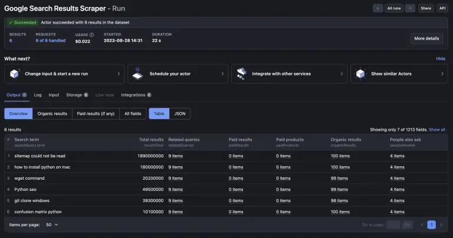This screenshot has width=453, height=238.
Task: Switch to the Log tab
Action: 38,95
